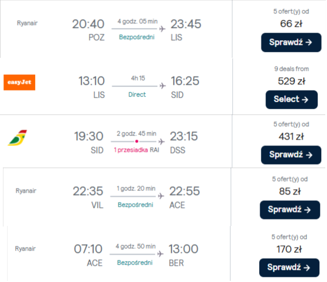
Task: Click the 16:25 SID arrival time
Action: [185, 81]
